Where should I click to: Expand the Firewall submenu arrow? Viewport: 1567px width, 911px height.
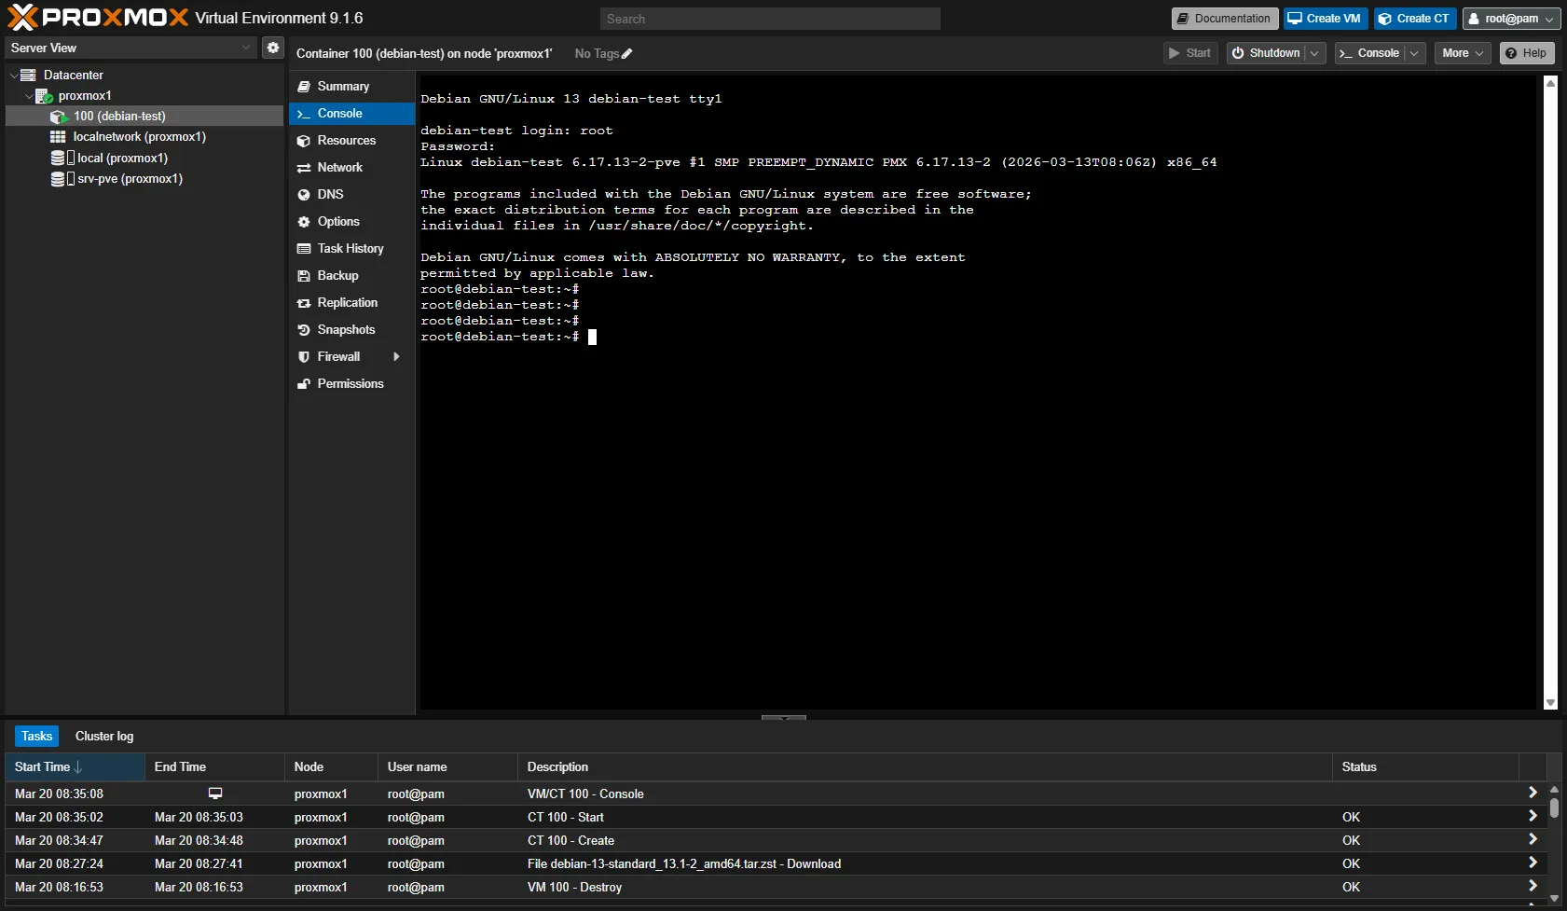(397, 357)
